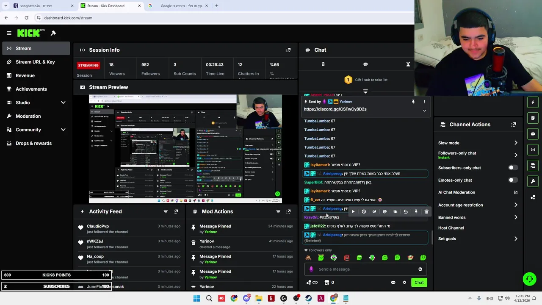Click the play icon in message action bar
Image resolution: width=542 pixels, height=305 pixels.
click(353, 211)
